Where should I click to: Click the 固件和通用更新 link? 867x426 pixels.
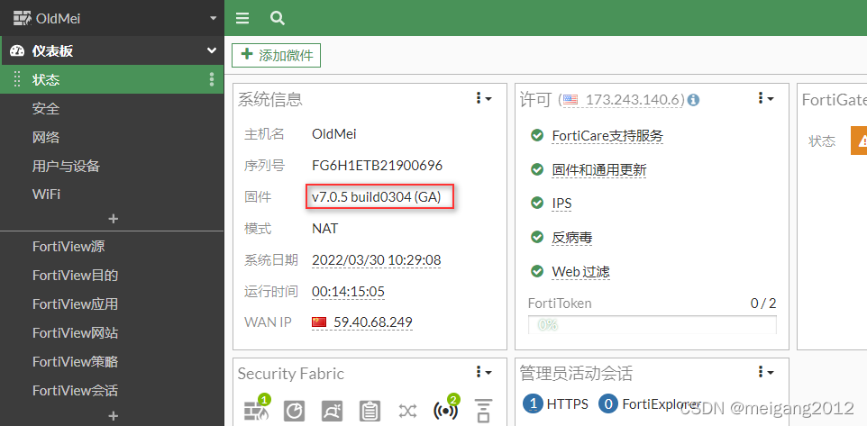(598, 170)
